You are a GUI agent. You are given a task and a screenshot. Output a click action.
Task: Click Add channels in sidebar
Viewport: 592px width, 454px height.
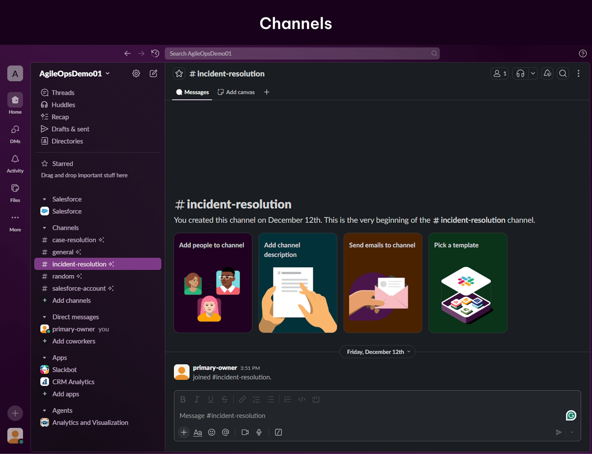[x=72, y=300]
